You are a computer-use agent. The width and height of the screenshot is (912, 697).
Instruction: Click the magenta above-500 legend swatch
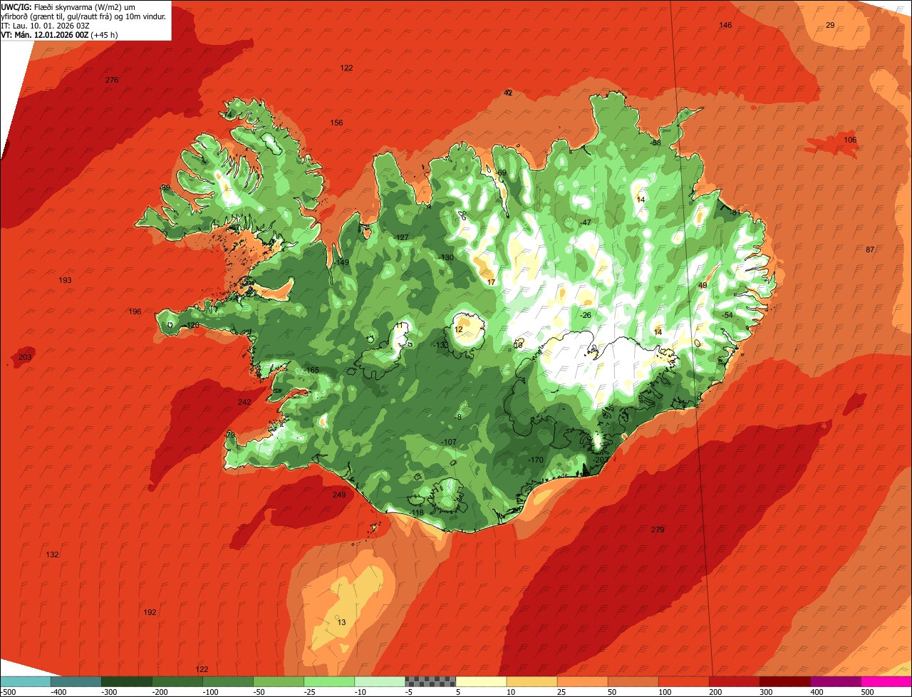pos(886,681)
